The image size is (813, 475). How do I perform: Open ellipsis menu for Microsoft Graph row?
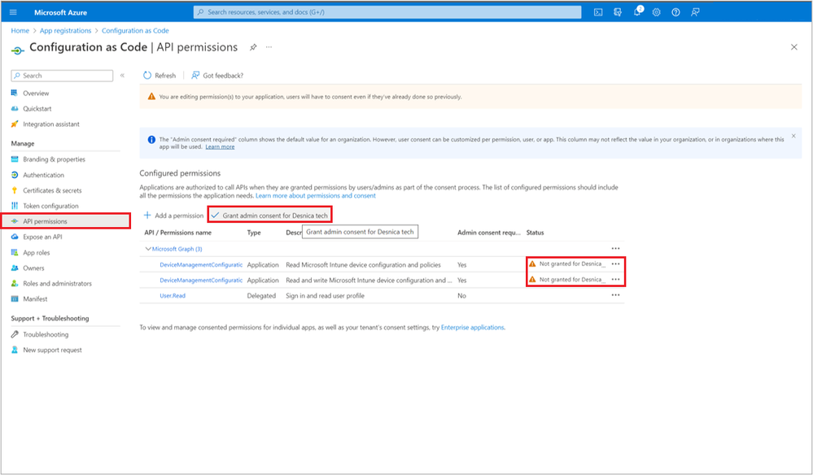[615, 249]
